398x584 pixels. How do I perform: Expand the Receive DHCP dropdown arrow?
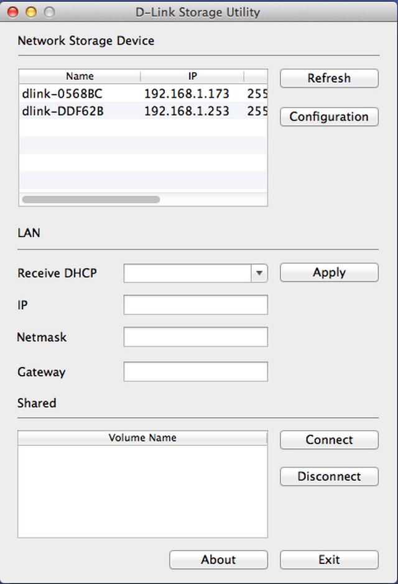pyautogui.click(x=259, y=274)
